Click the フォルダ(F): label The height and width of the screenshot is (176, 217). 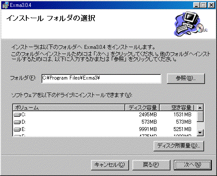(23, 78)
